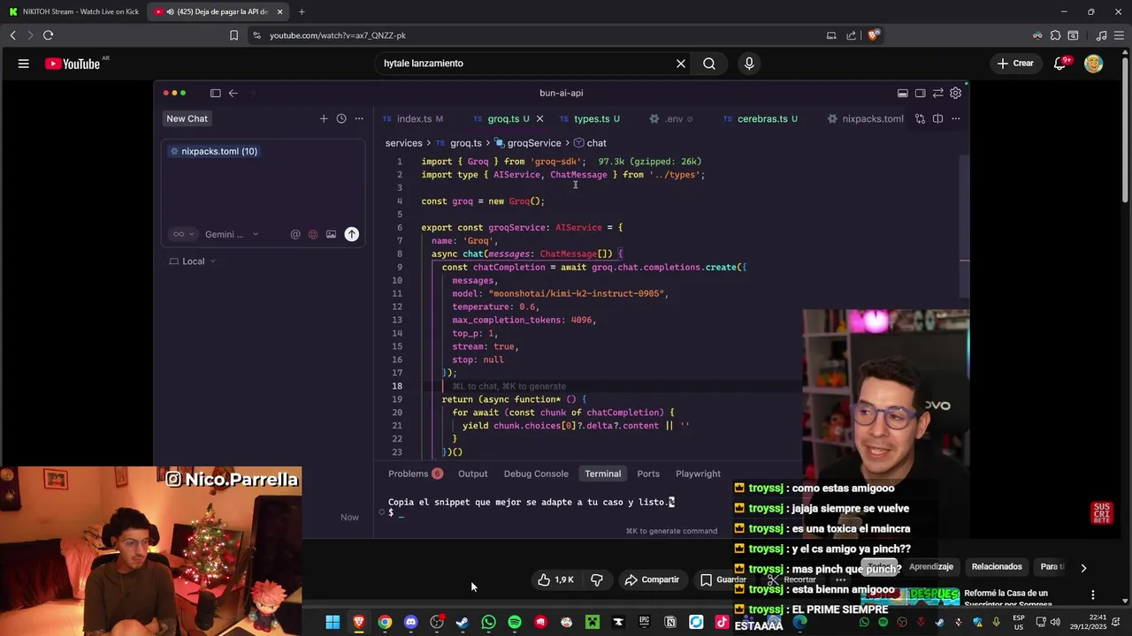This screenshot has height=636, width=1132.
Task: Open Brave Shields lion icon
Action: click(x=873, y=35)
